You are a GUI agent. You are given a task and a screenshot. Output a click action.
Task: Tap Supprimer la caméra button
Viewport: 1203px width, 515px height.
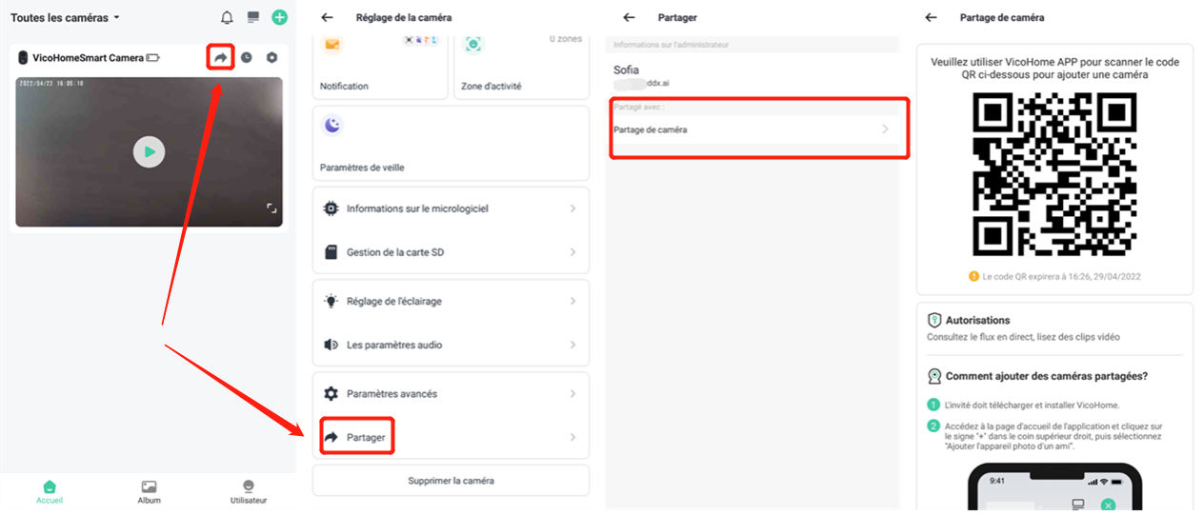451,481
